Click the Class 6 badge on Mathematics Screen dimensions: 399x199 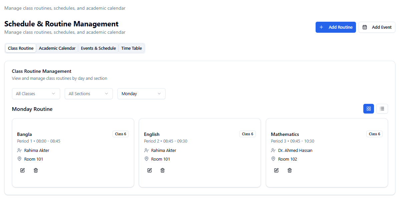pyautogui.click(x=374, y=134)
